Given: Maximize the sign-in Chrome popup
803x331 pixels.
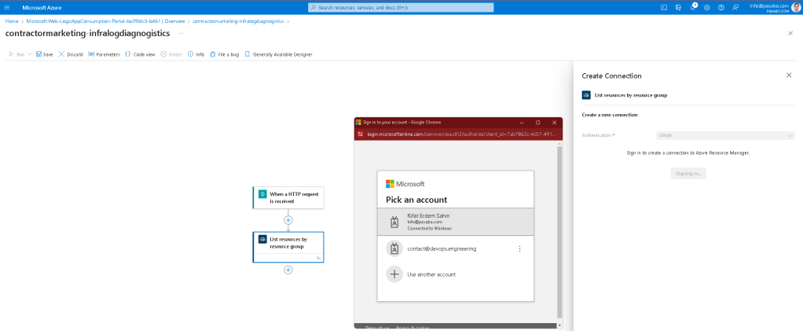Looking at the screenshot, I should 537,123.
